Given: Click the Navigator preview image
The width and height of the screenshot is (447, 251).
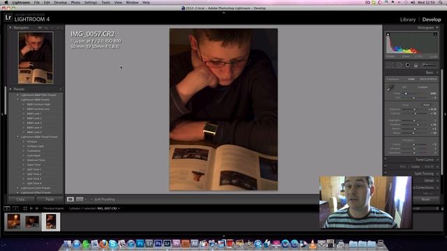Looking at the screenshot, I should tap(36, 58).
